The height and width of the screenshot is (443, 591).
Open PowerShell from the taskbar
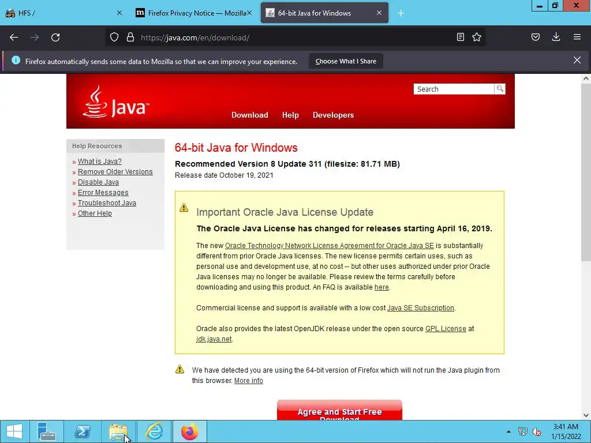[82, 431]
